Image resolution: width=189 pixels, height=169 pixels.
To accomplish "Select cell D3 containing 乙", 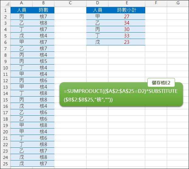I will click(98, 23).
